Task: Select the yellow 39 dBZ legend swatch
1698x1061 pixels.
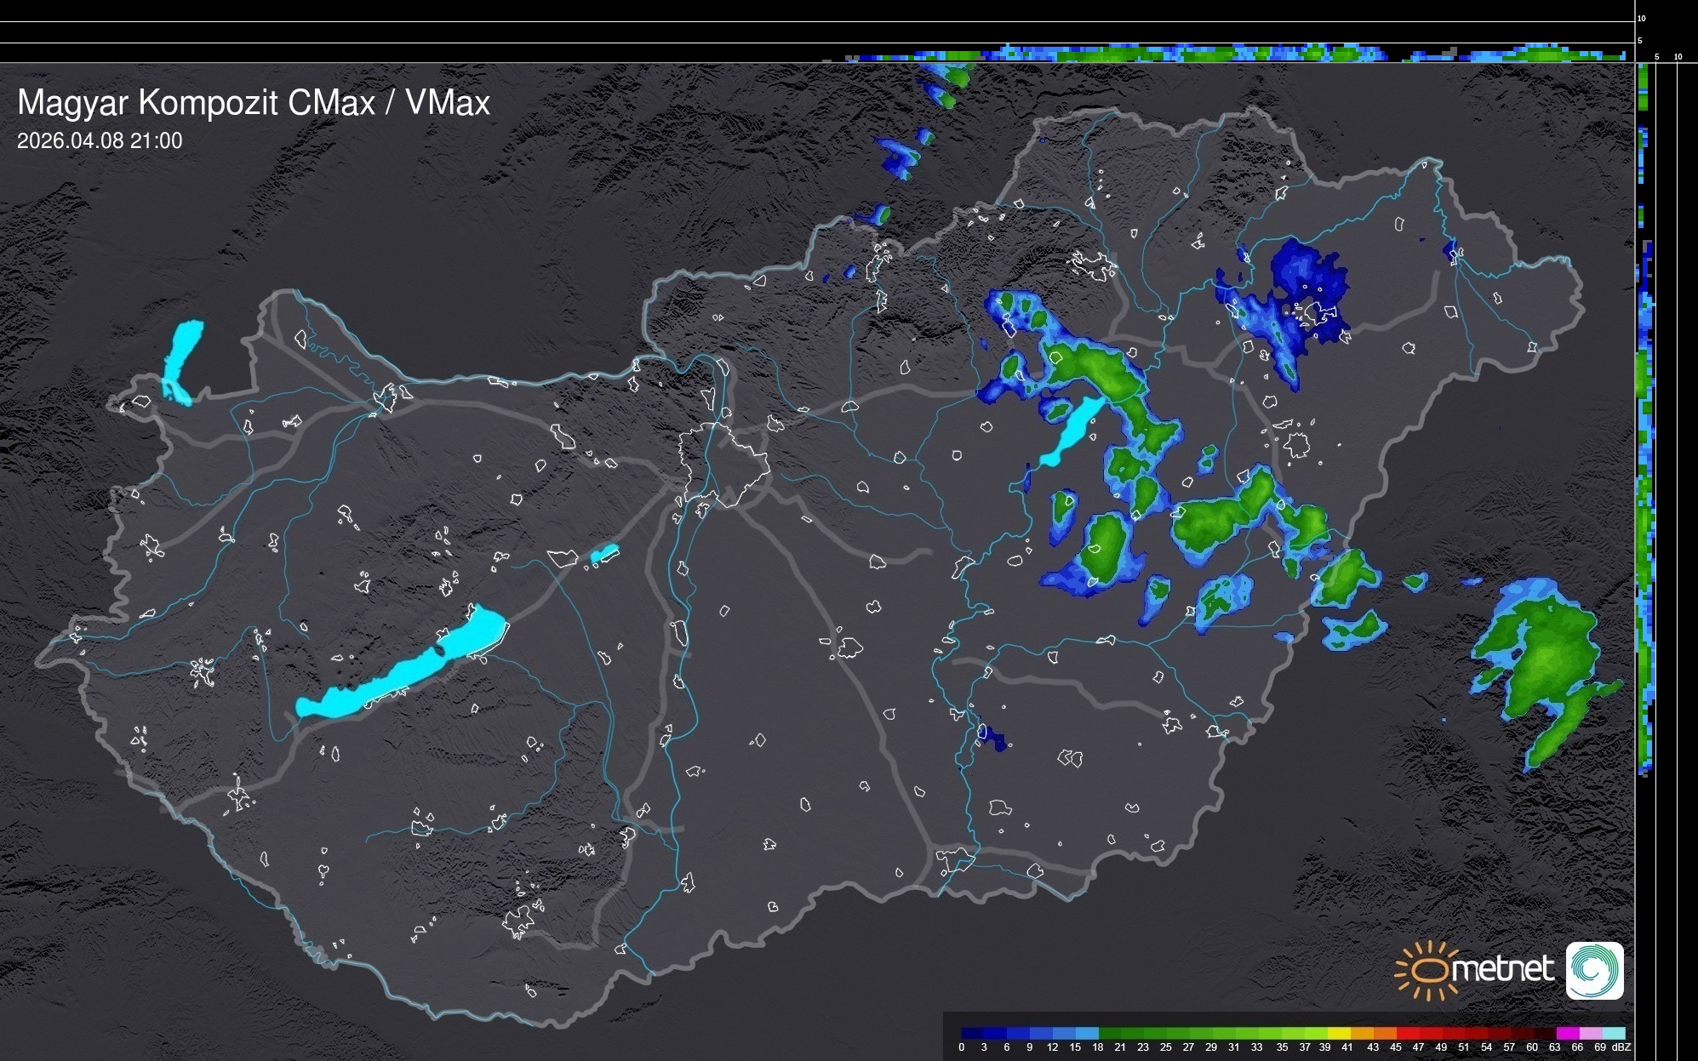Action: (1339, 1033)
